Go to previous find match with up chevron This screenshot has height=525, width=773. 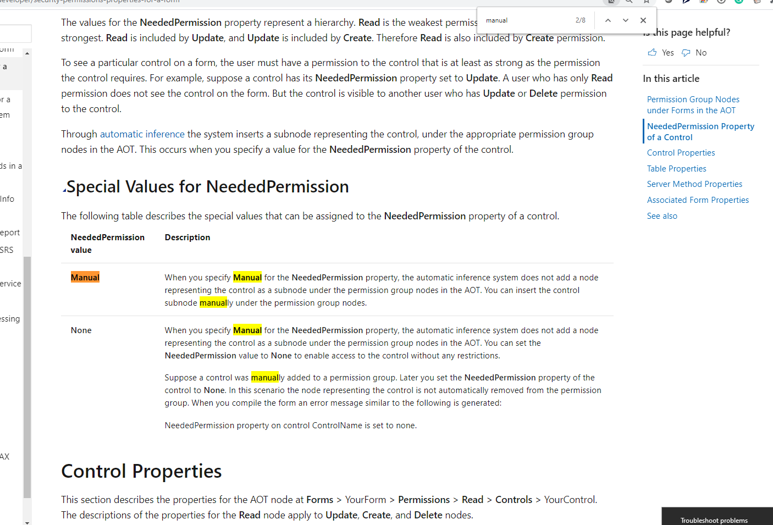(608, 20)
